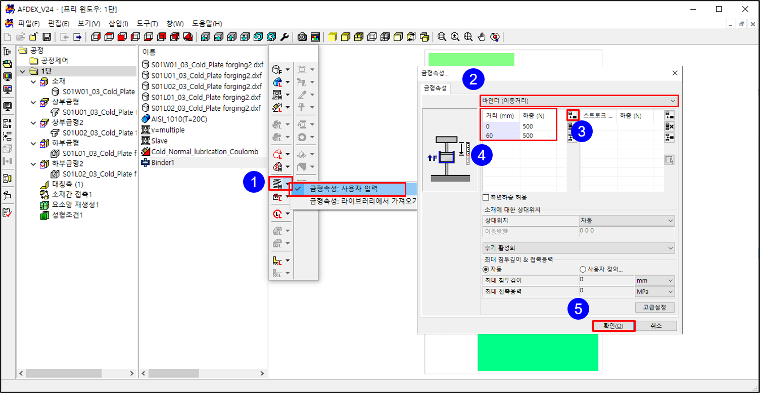Screen dimensions: 760x393
Task: Select the 사용자 정의 radio button
Action: tap(583, 269)
